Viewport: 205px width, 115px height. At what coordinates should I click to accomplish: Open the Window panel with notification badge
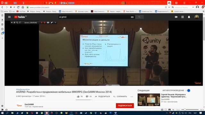click(x=2, y=33)
